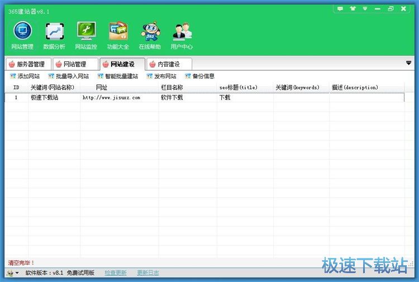Click the 软件版本：v8.1 免费试用版 text
The width and height of the screenshot is (419, 282).
(x=60, y=273)
